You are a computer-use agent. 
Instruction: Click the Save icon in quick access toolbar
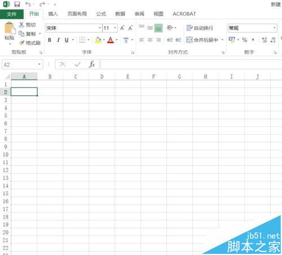(17, 4)
